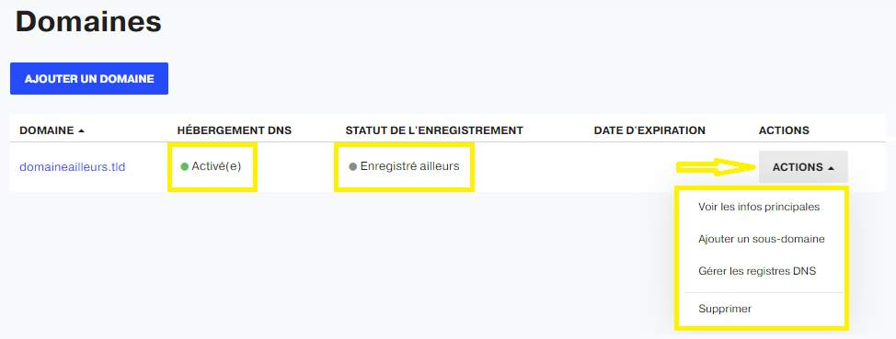Image resolution: width=896 pixels, height=339 pixels.
Task: Open the domaineailleurs.tld domain link
Action: click(73, 167)
